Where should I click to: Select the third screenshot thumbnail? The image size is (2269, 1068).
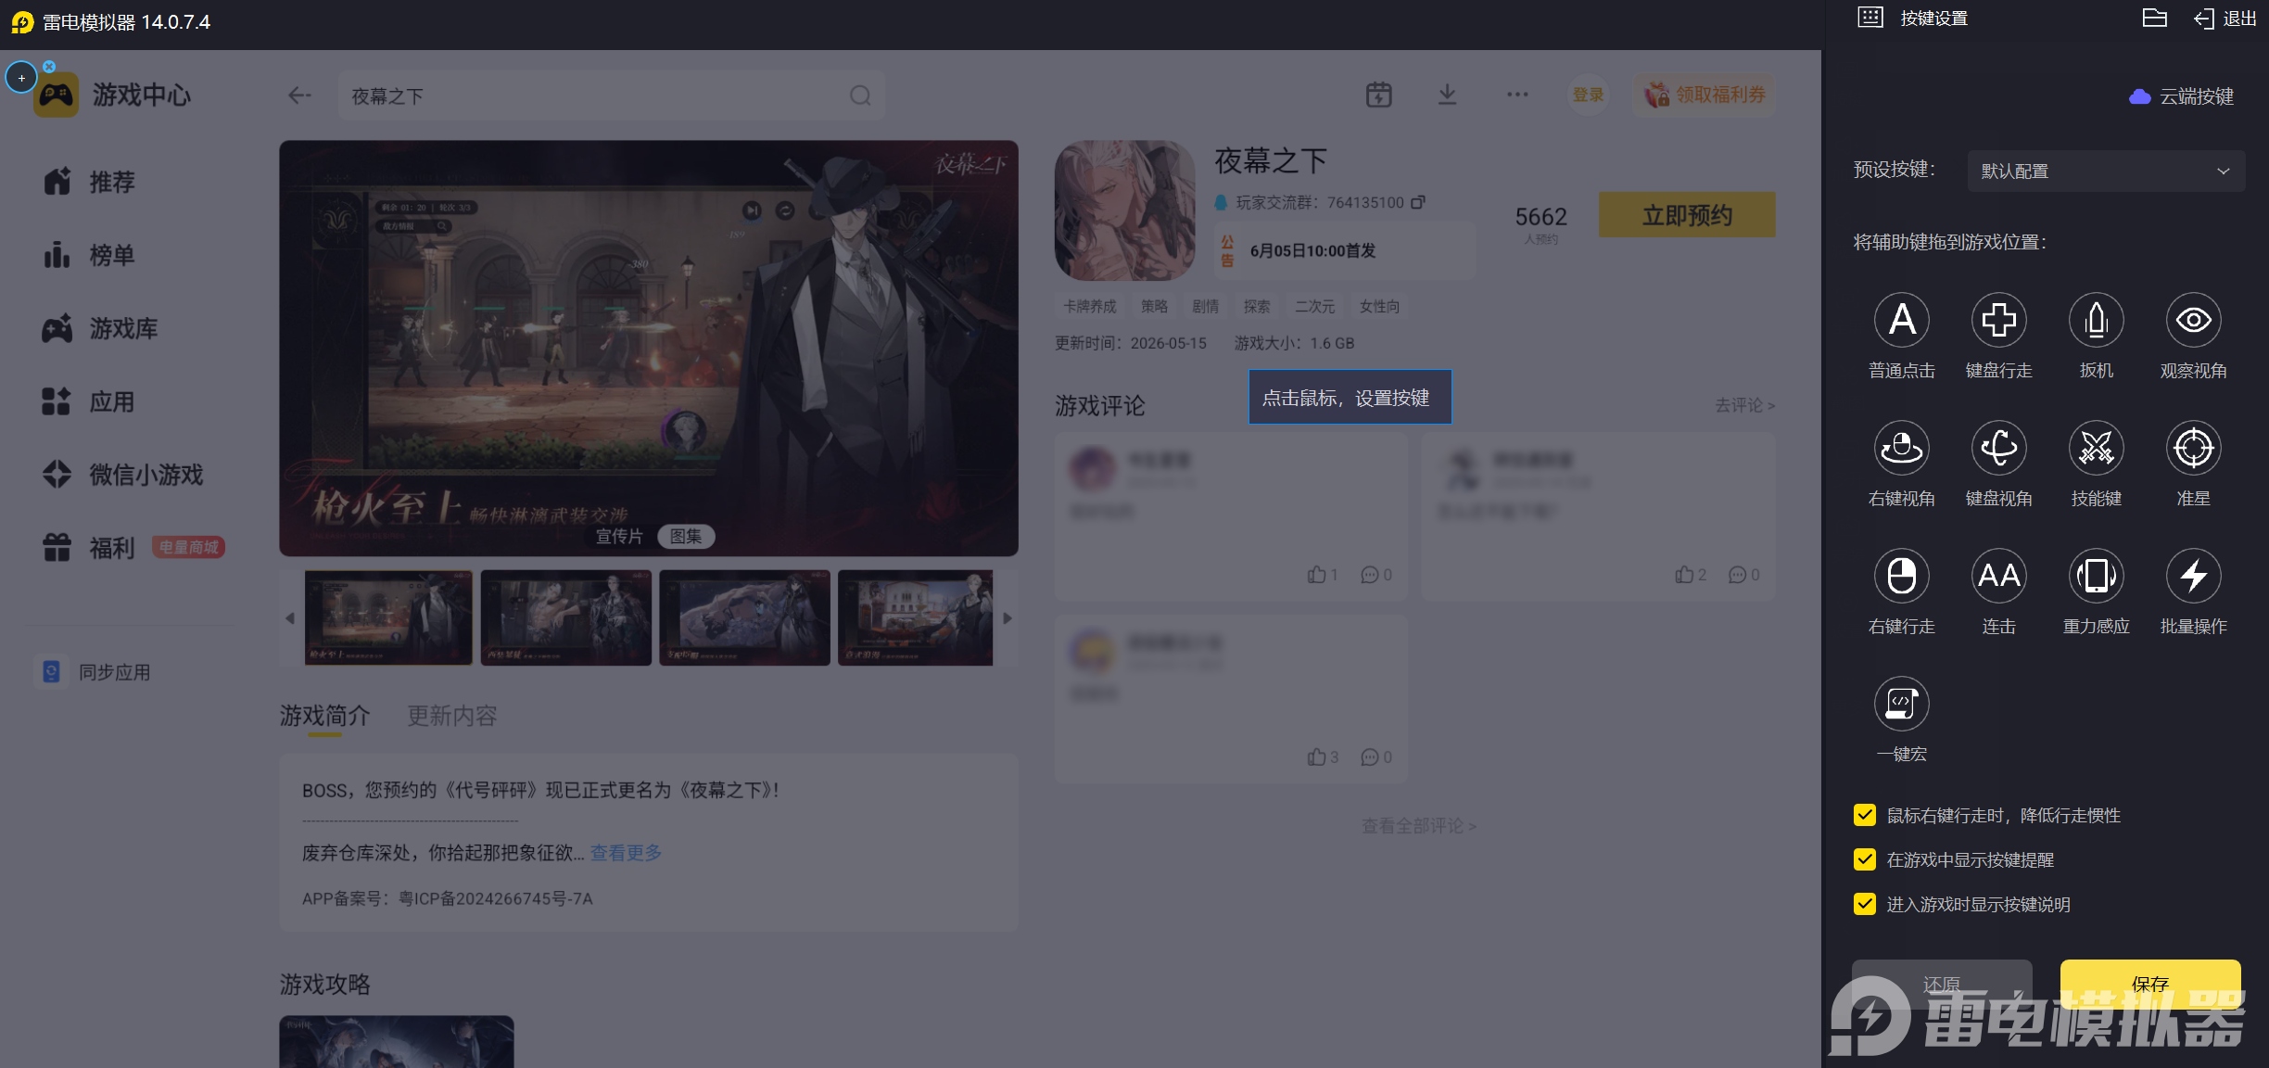point(744,617)
